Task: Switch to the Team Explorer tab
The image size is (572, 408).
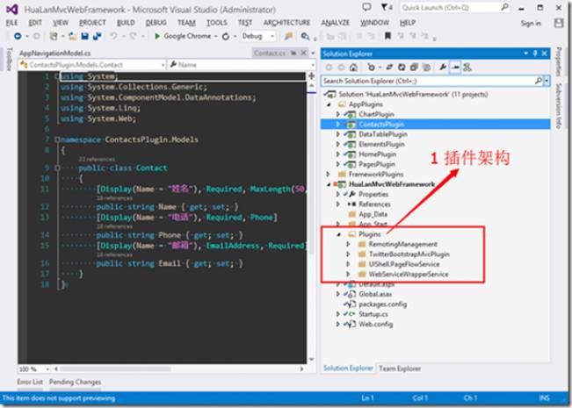Action: pyautogui.click(x=400, y=369)
